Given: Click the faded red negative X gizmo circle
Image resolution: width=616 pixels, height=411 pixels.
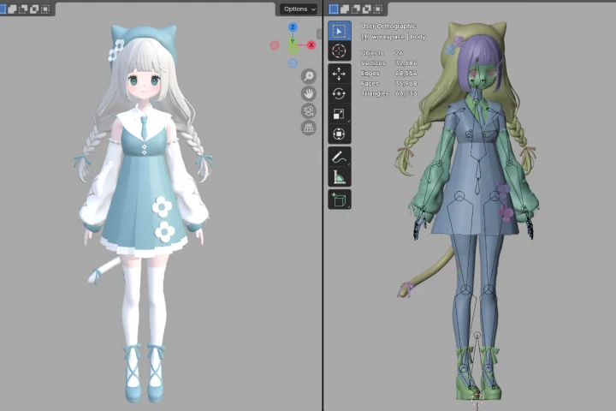Looking at the screenshot, I should tap(275, 45).
